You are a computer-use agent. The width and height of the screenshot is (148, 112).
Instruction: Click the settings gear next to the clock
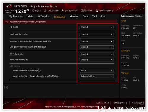28,10
